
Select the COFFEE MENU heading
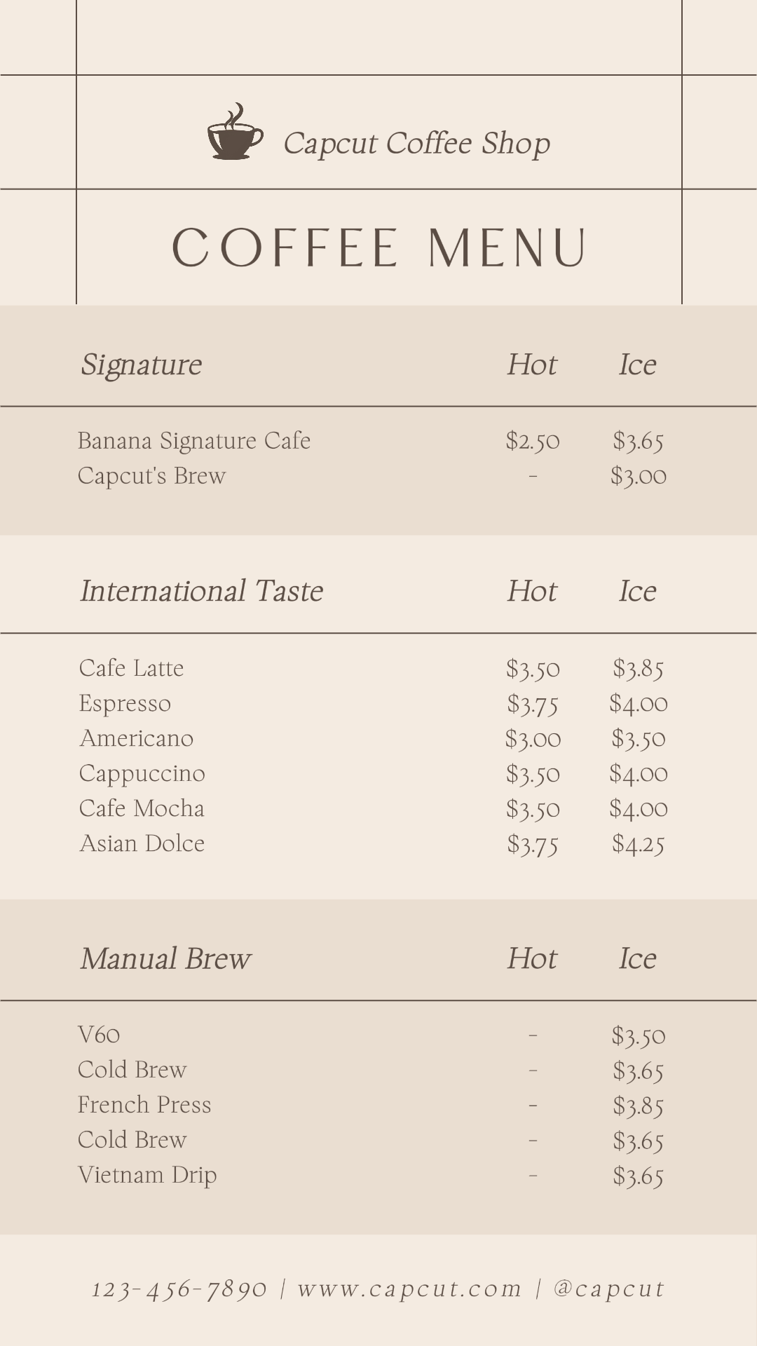(x=379, y=247)
